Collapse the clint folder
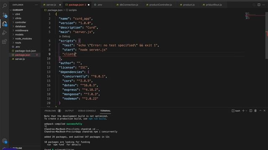This screenshot has height=150, width=268. click(x=25, y=14)
